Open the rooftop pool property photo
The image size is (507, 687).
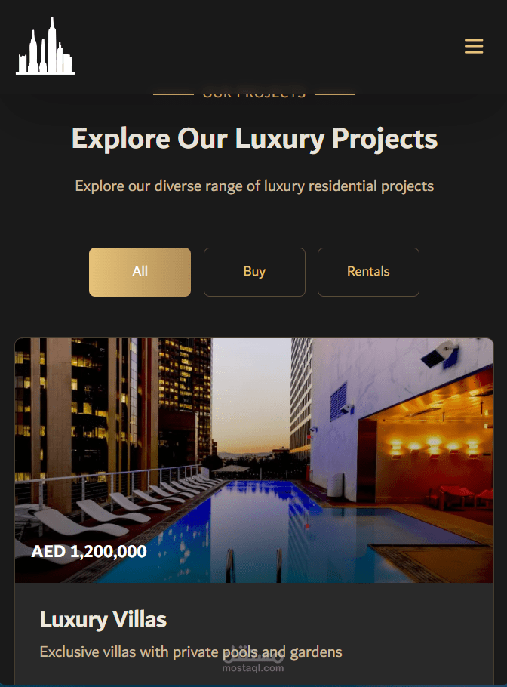(254, 460)
